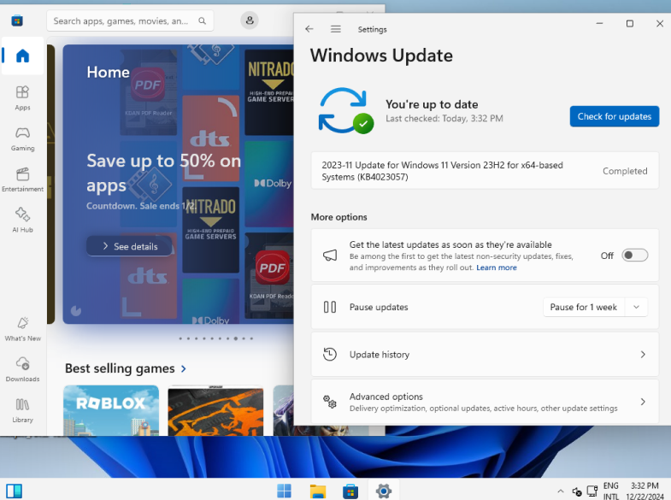671x500 pixels.
Task: Click the tray icon with red cross
Action: click(577, 491)
